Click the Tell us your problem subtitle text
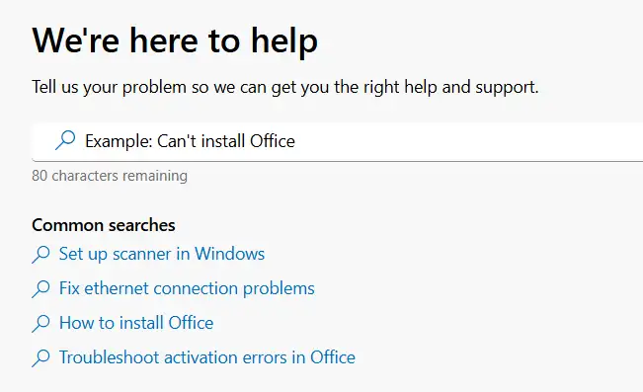This screenshot has width=643, height=392. tap(285, 87)
